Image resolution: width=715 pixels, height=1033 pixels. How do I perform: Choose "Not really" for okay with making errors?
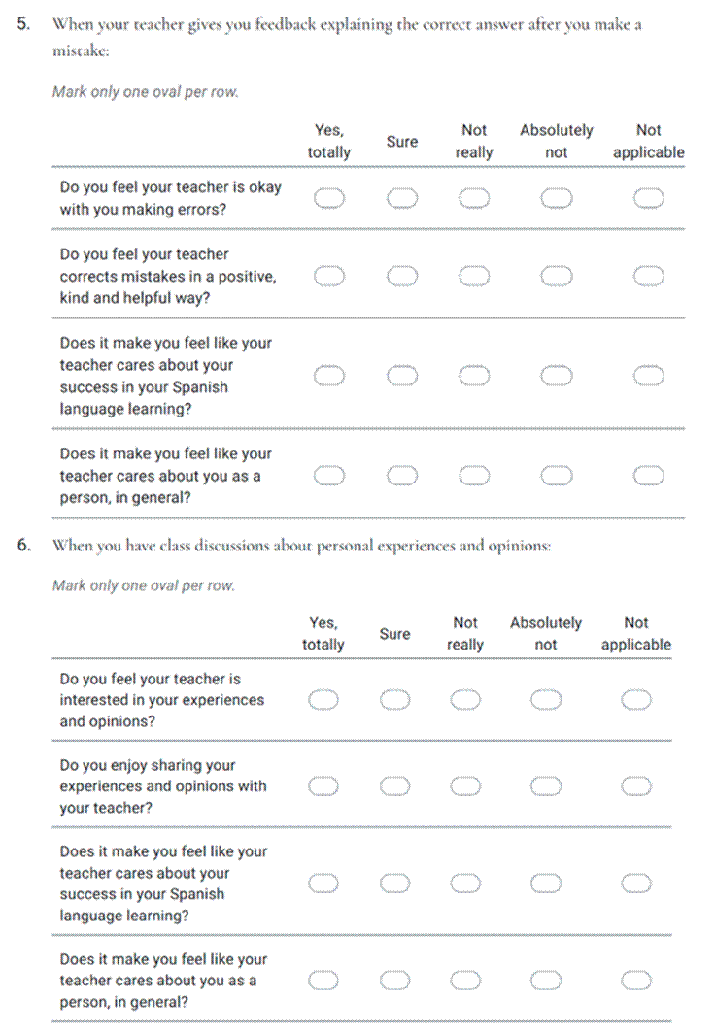[x=474, y=199]
